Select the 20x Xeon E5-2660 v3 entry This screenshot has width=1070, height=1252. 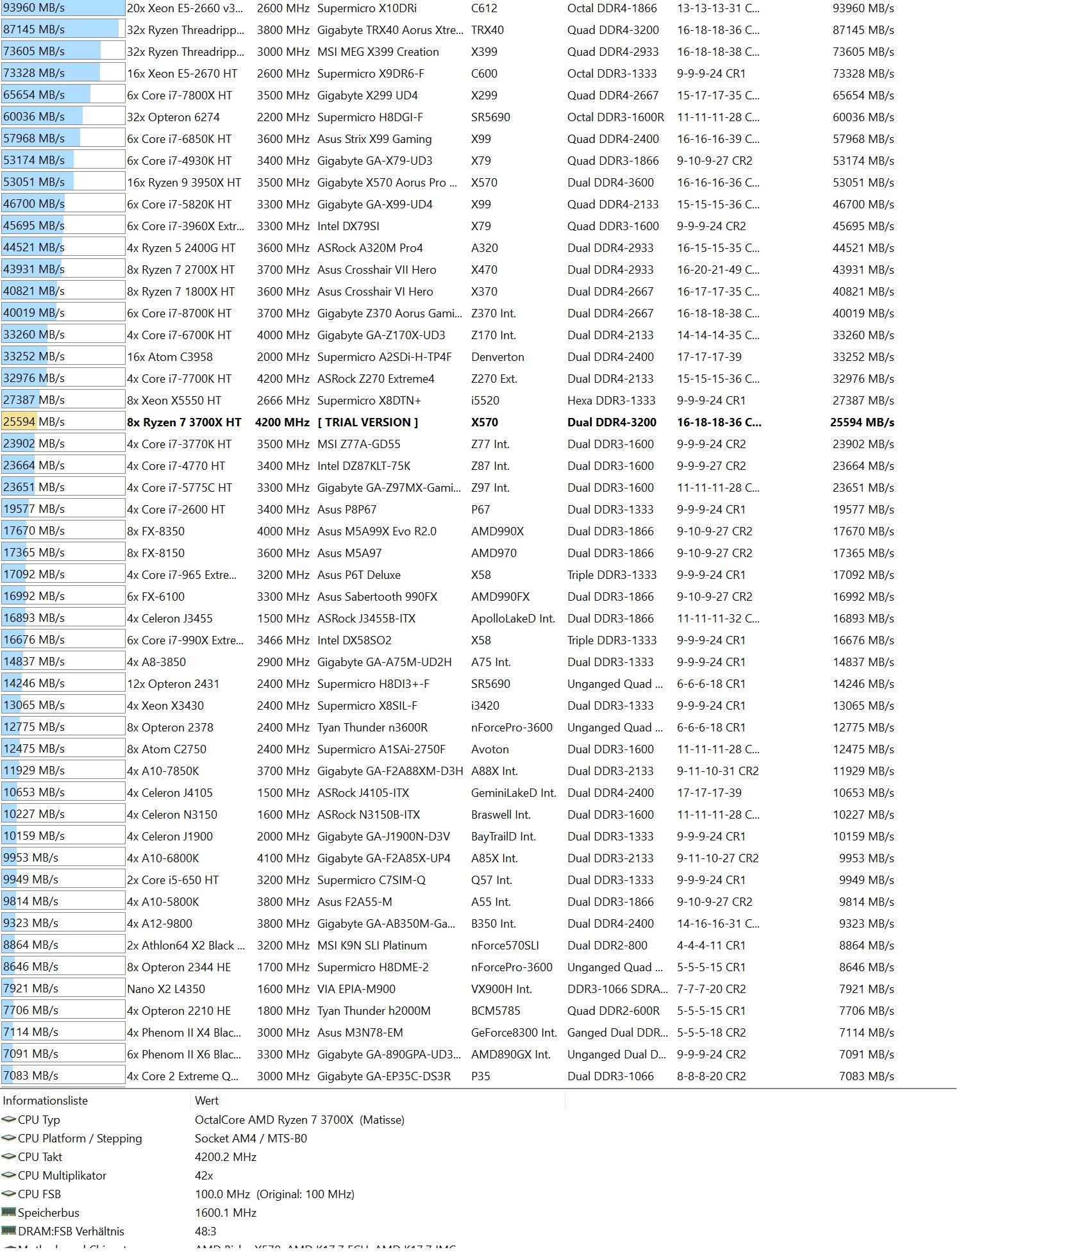coord(185,8)
